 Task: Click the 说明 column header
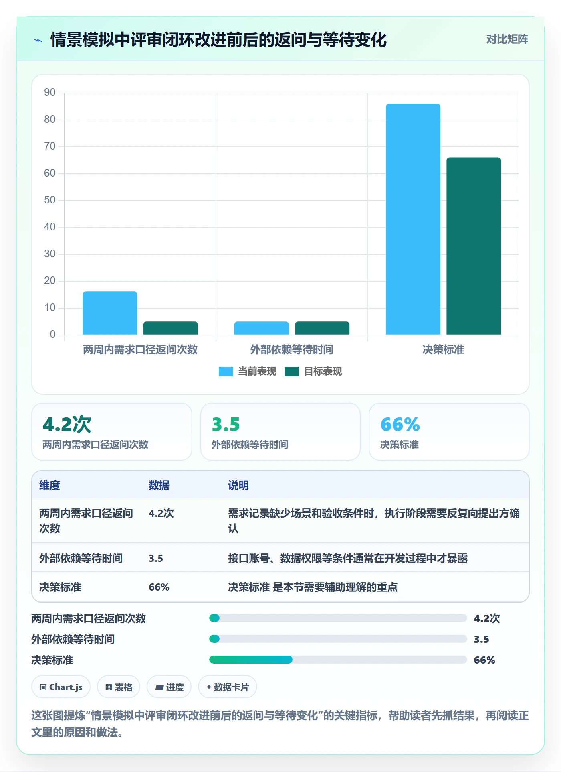238,485
